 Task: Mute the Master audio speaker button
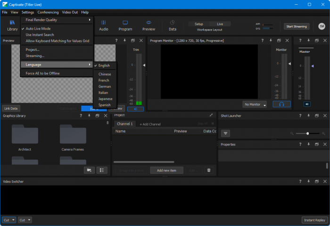click(307, 104)
